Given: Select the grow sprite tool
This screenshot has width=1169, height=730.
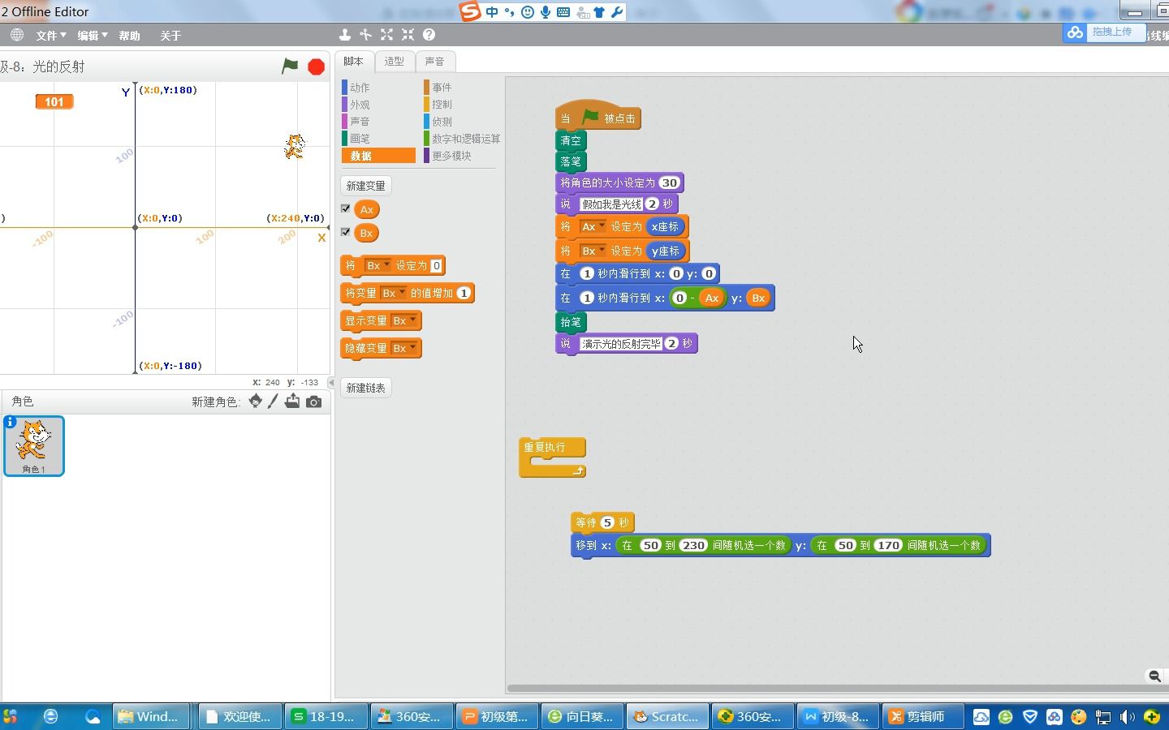Looking at the screenshot, I should (x=386, y=35).
